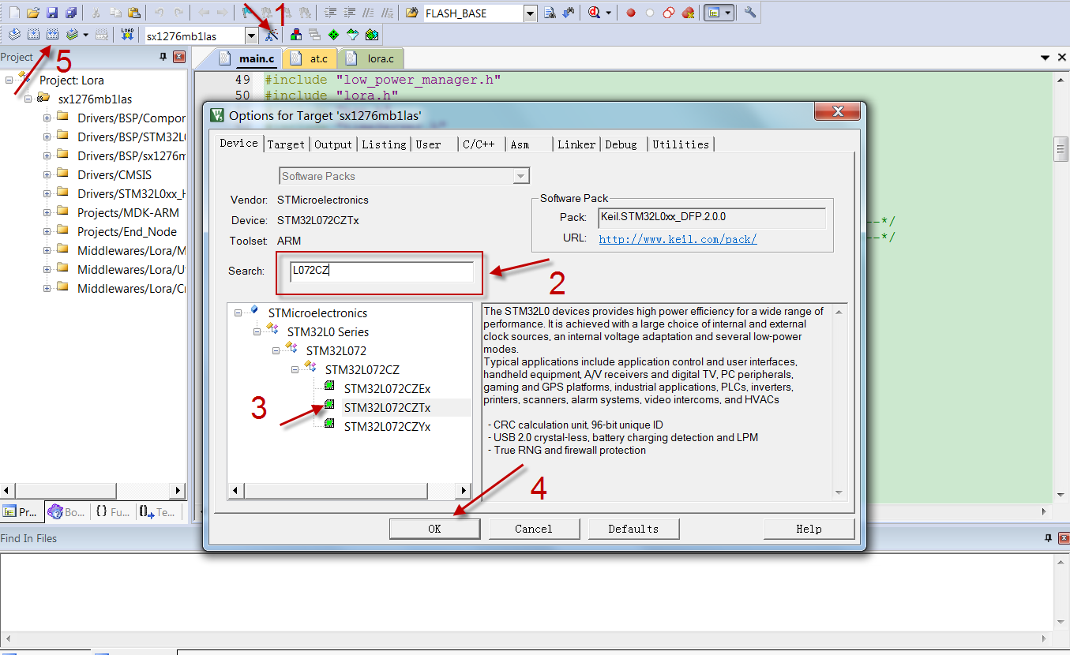The image size is (1070, 655).
Task: Collapse the STM32L0 Series node
Action: (257, 331)
